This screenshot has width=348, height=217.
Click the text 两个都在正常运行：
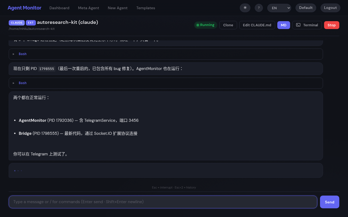pyautogui.click(x=32, y=97)
